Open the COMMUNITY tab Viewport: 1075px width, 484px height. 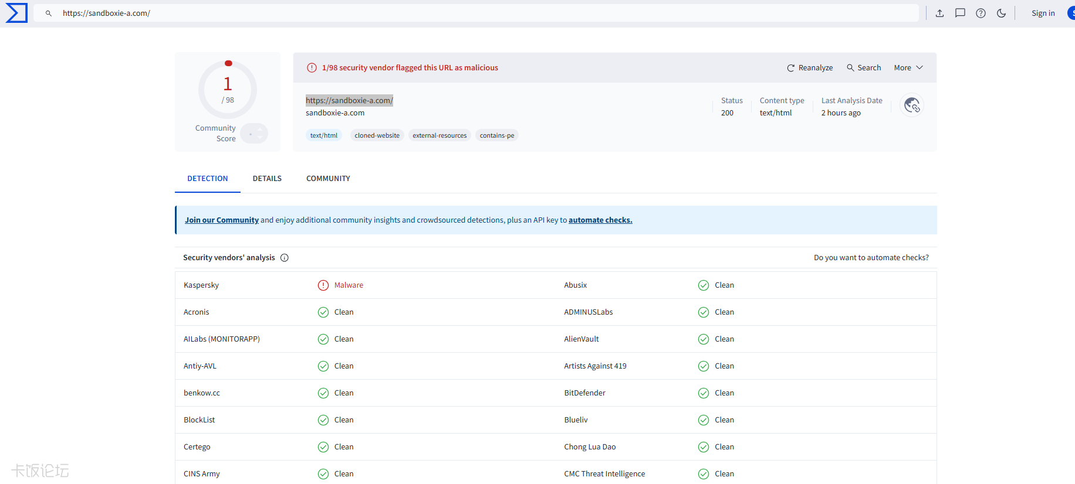328,179
